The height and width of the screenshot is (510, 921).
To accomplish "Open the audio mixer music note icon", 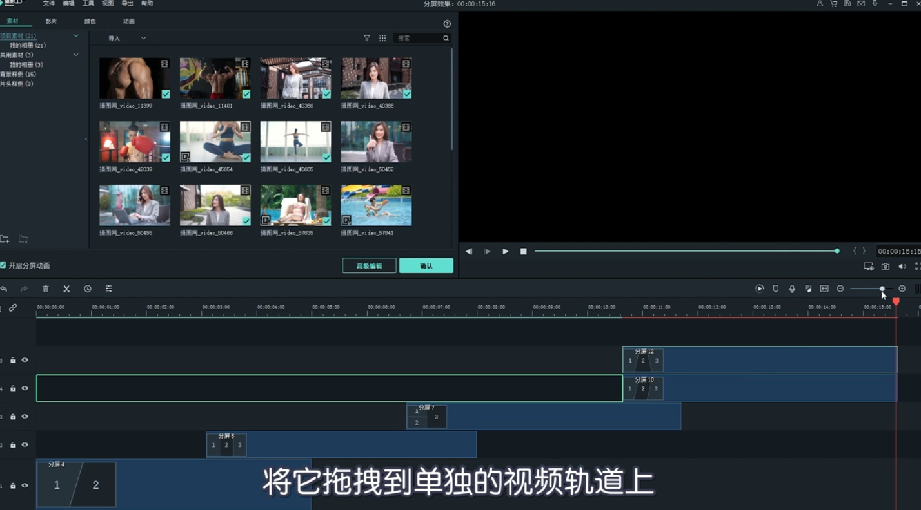I will 808,288.
